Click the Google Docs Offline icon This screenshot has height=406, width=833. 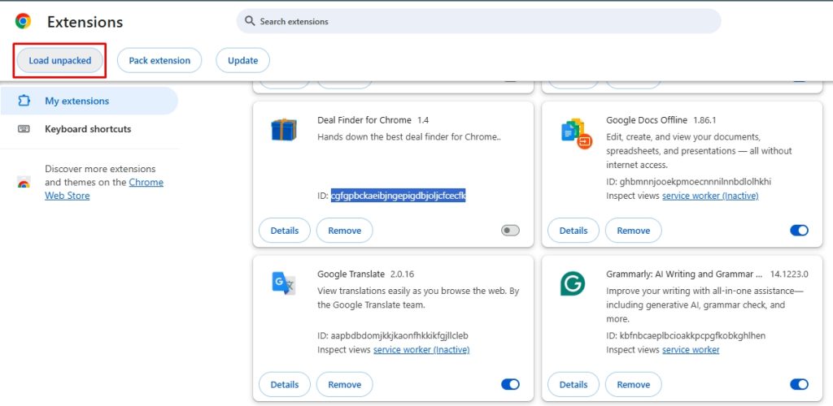point(577,133)
